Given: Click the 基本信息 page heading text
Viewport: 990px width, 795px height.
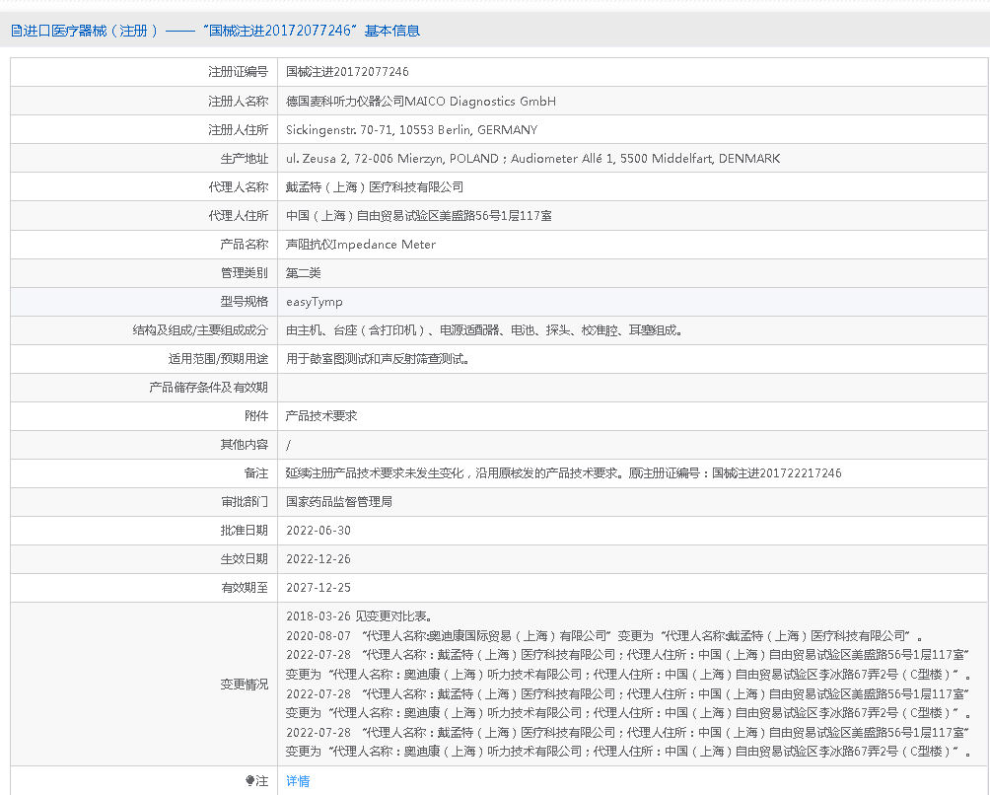Looking at the screenshot, I should pos(391,31).
